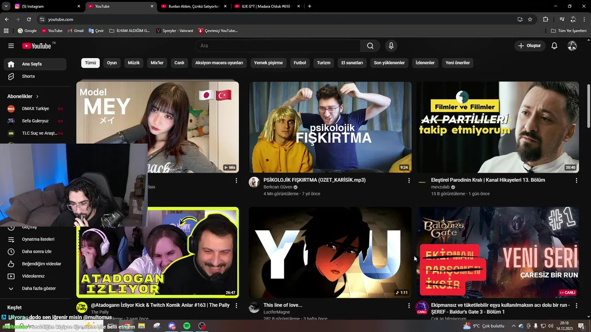Open more options for This line of love
This screenshot has height=332, width=591.
coord(409,306)
